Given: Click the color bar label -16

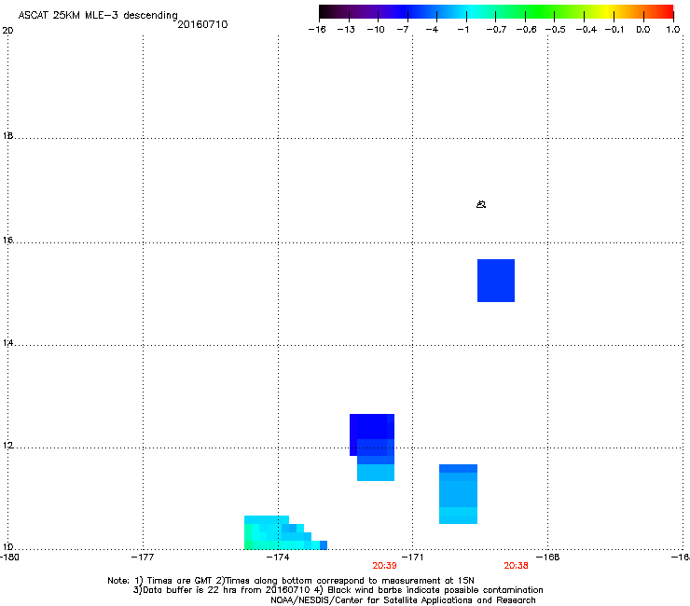Looking at the screenshot, I should [x=317, y=30].
